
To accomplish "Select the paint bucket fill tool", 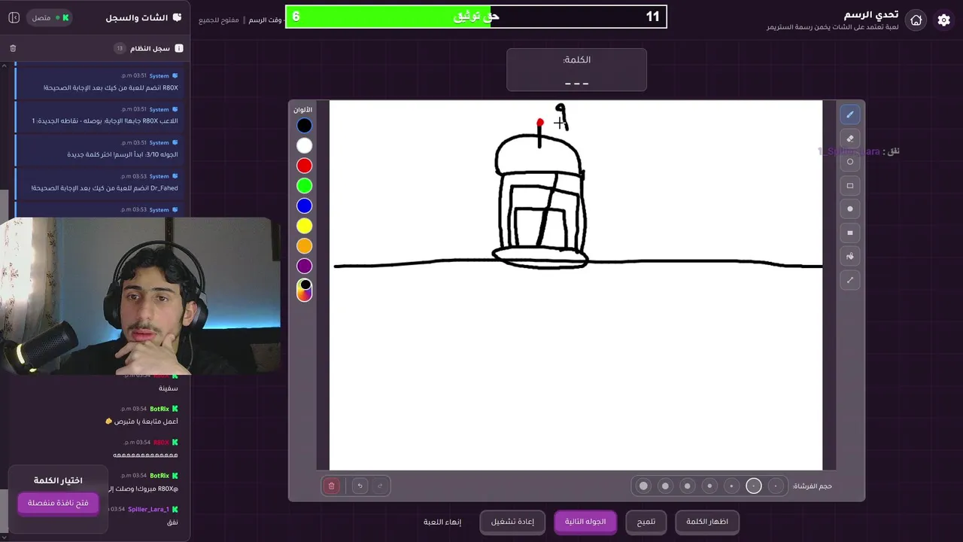I will [850, 256].
